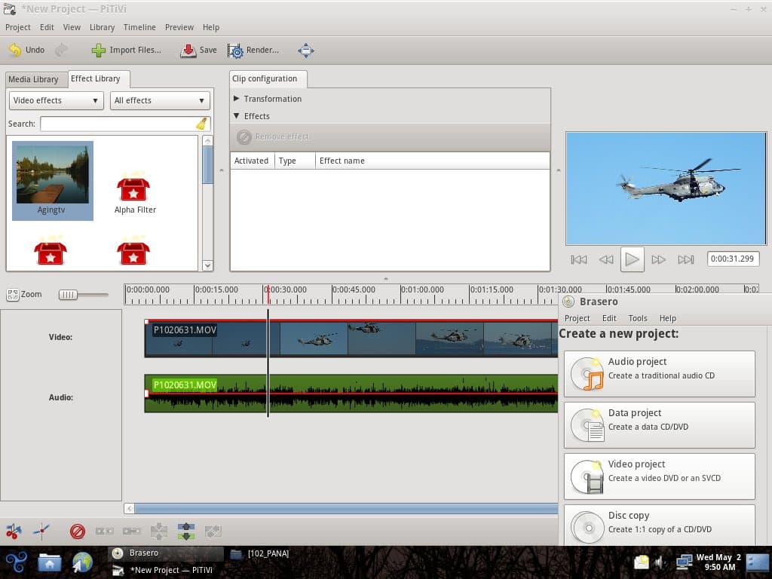Click the Save button
The width and height of the screenshot is (772, 579).
199,51
